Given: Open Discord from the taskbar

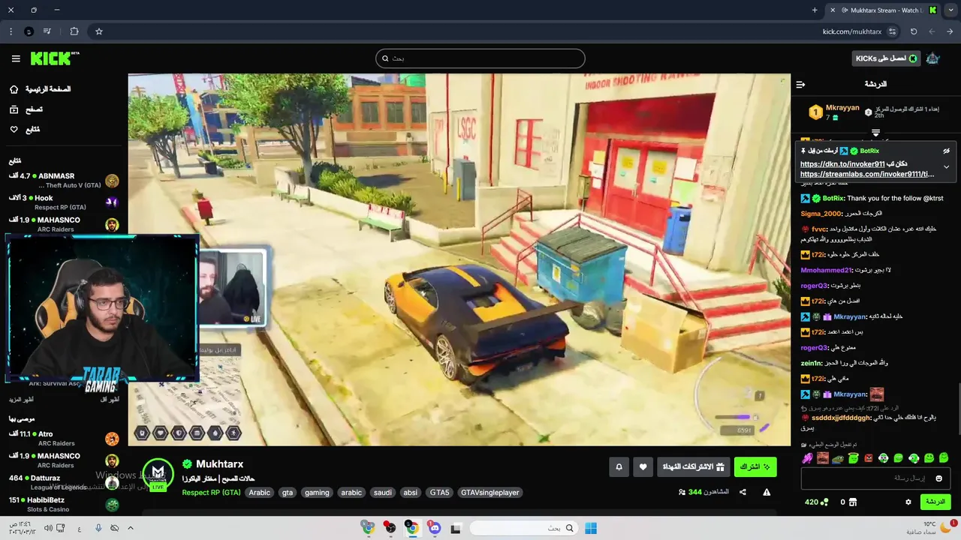Looking at the screenshot, I should tap(435, 528).
